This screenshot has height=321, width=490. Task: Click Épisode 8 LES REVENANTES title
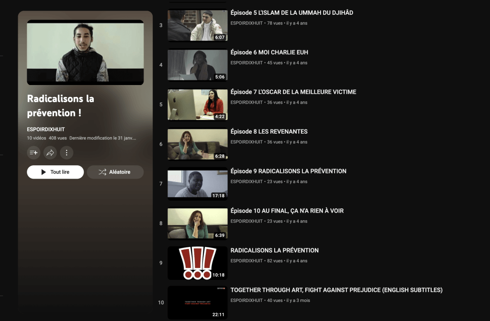(x=268, y=132)
